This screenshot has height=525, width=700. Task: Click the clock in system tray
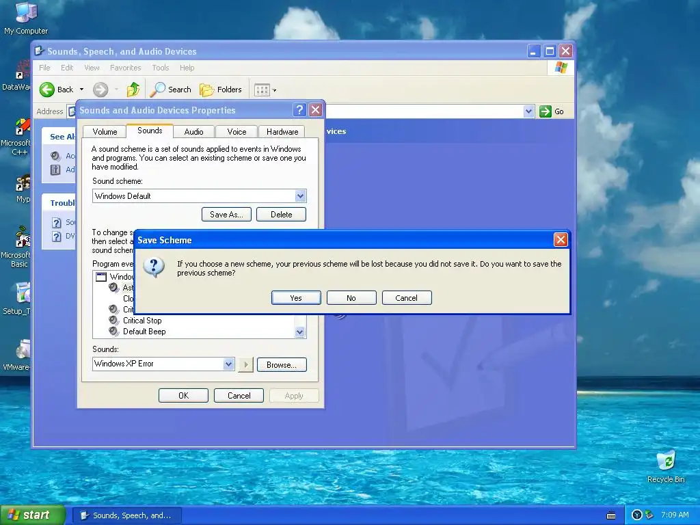(675, 515)
